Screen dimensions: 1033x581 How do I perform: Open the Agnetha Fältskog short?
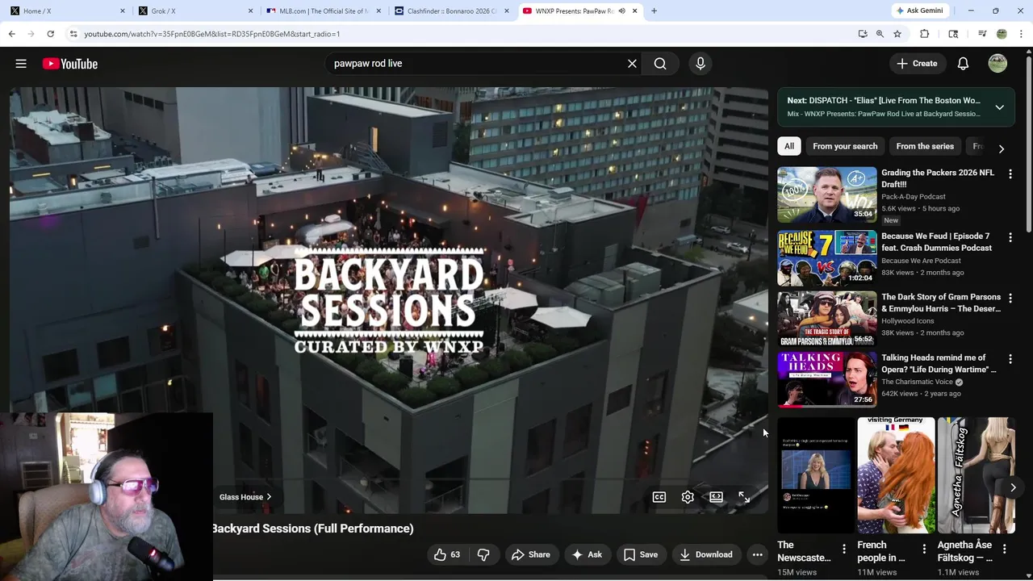[x=976, y=475]
